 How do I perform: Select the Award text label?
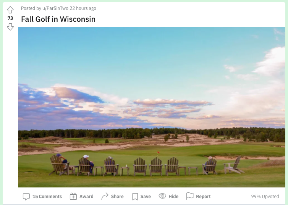pos(86,197)
